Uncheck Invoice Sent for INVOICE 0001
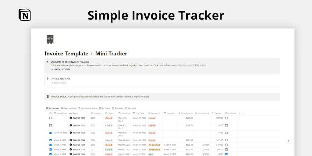 coord(51,154)
